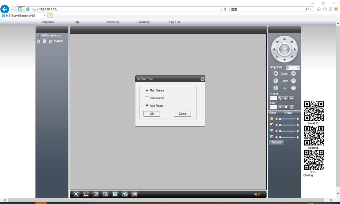The height and width of the screenshot is (204, 340).
Task: Click the speaker mute icon
Action: click(257, 194)
